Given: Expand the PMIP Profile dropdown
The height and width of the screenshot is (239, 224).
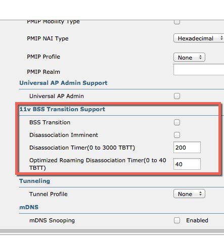Looking at the screenshot, I should tap(189, 57).
